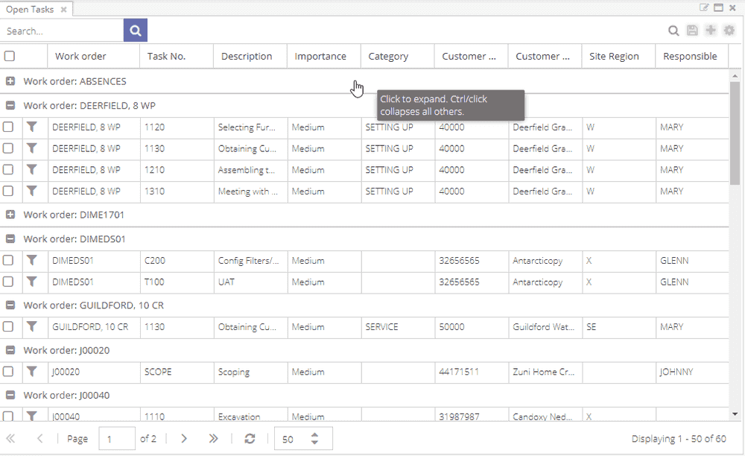This screenshot has width=745, height=456.
Task: Click the filter funnel on task C200 row
Action: pyautogui.click(x=32, y=260)
